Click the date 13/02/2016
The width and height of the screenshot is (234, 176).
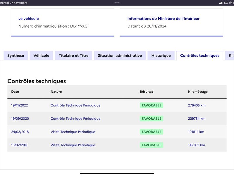click(x=20, y=145)
